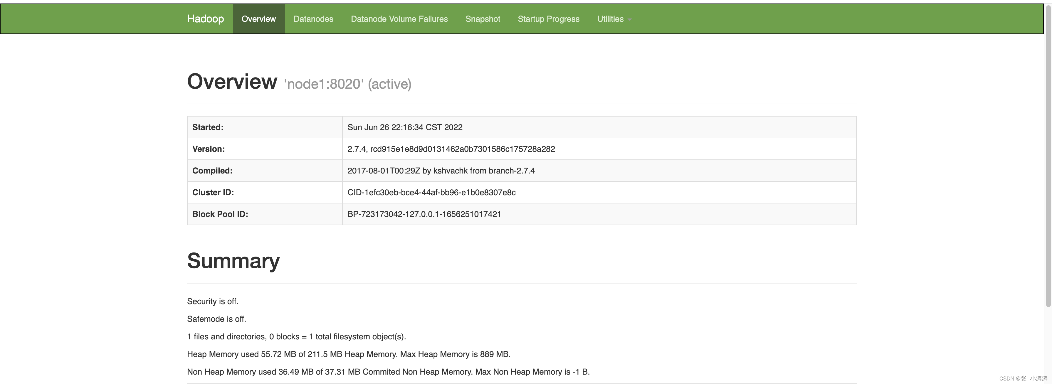Open the Startup Progress tab
The width and height of the screenshot is (1052, 384).
(x=548, y=19)
